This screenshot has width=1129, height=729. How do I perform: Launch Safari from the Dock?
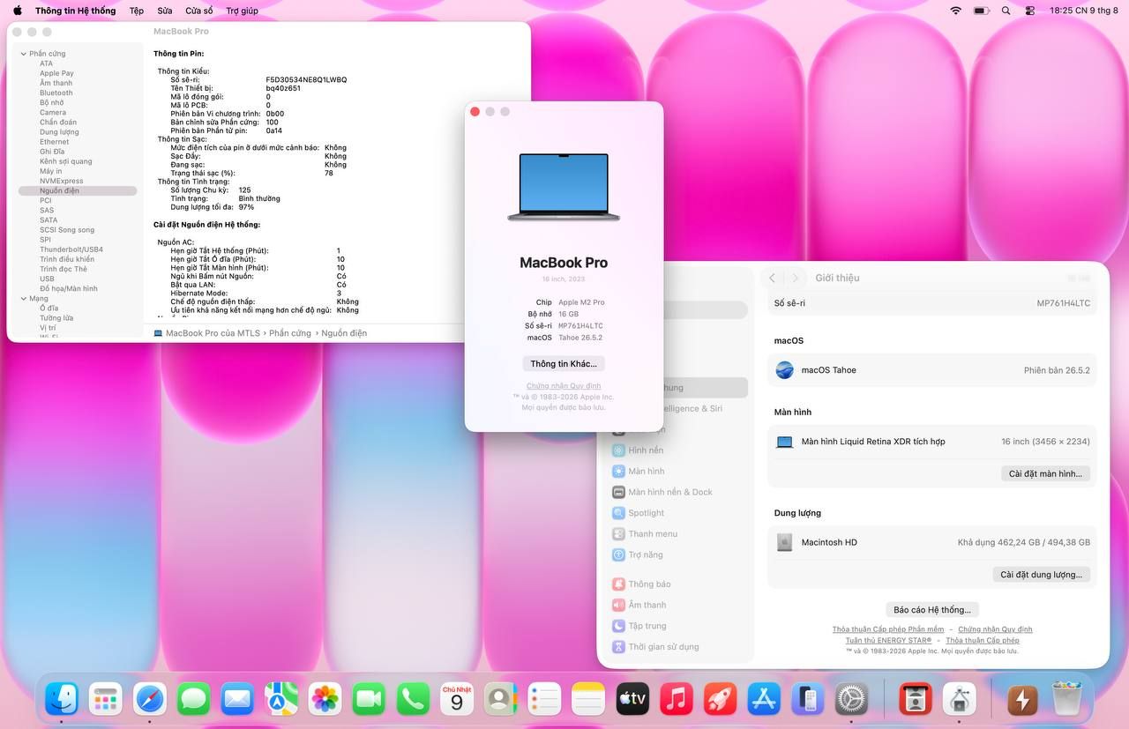(150, 699)
